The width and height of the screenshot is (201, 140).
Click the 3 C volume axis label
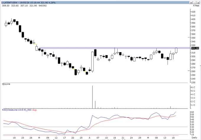coord(193,98)
